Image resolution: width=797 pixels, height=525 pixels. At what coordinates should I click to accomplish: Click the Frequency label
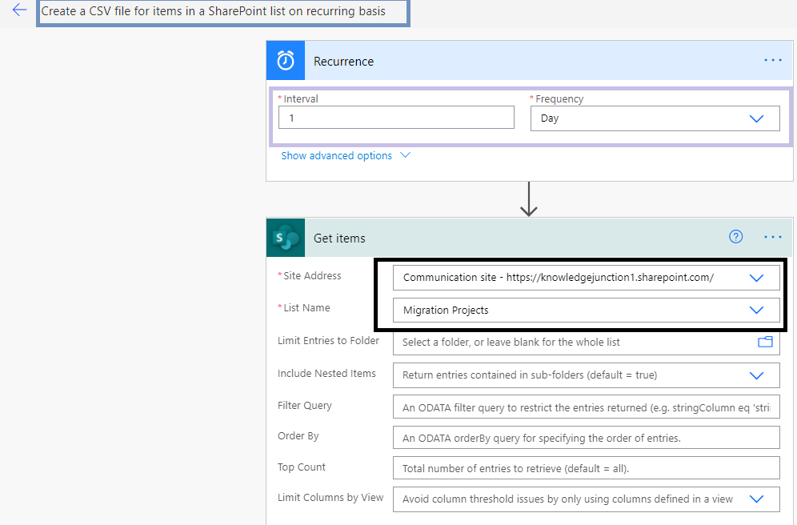tap(559, 98)
